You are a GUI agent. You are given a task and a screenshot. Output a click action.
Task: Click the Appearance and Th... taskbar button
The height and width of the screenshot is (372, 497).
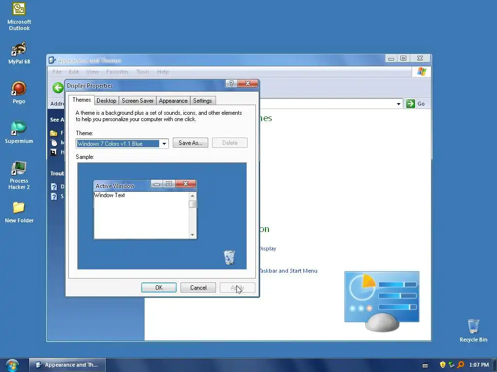click(67, 365)
